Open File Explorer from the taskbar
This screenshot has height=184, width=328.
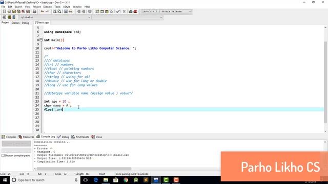[x=106, y=180]
